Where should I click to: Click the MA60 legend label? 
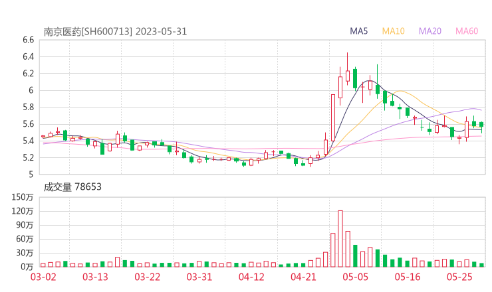point(467,31)
